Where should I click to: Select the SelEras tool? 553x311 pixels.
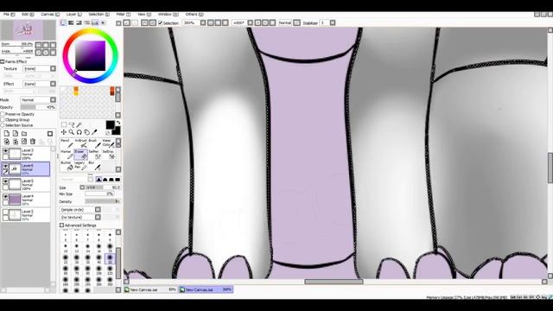[x=108, y=154]
